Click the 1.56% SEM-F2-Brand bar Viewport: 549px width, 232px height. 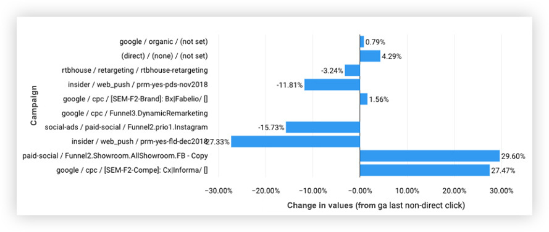364,99
